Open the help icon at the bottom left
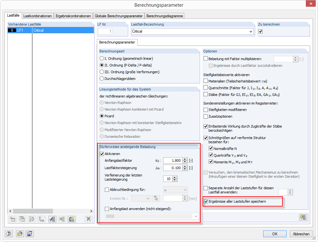The height and width of the screenshot is (242, 318). tap(9, 234)
